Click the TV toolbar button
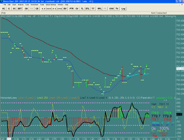Viewport: 184px width, 140px height. tap(117, 9)
